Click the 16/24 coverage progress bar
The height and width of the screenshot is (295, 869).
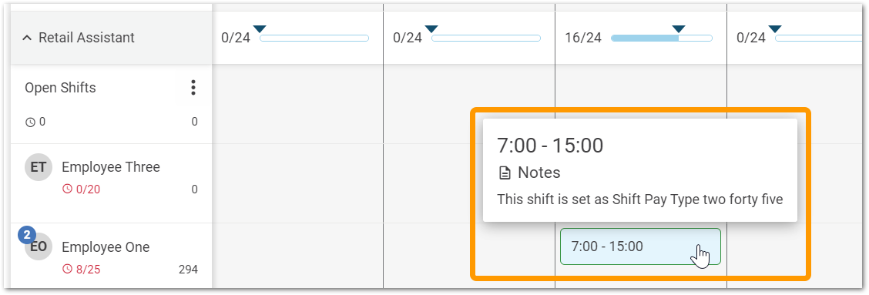pyautogui.click(x=661, y=39)
